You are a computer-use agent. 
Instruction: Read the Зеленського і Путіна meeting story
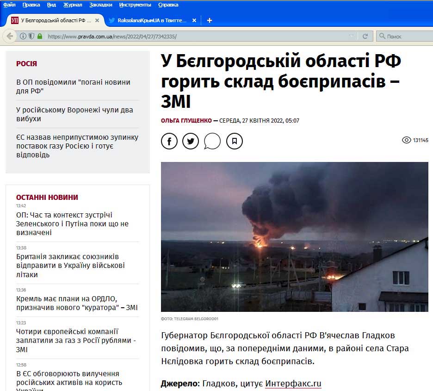[72, 223]
